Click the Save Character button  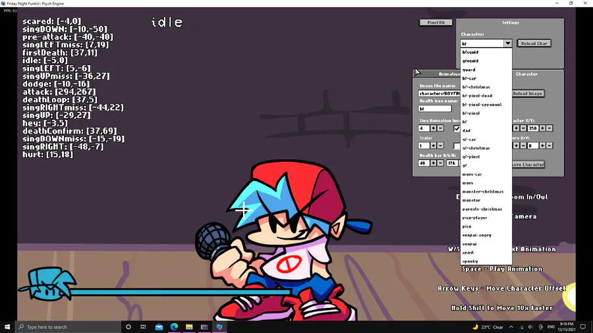(528, 165)
